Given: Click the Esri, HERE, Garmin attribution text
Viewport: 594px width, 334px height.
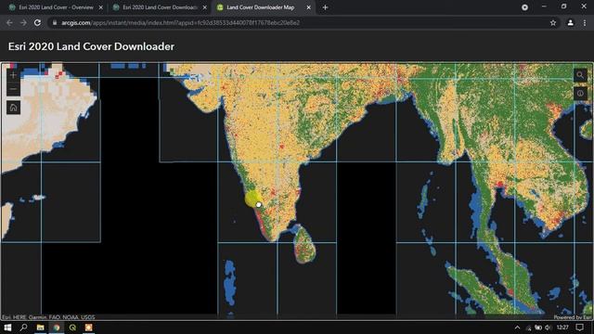Looking at the screenshot, I should (x=48, y=317).
